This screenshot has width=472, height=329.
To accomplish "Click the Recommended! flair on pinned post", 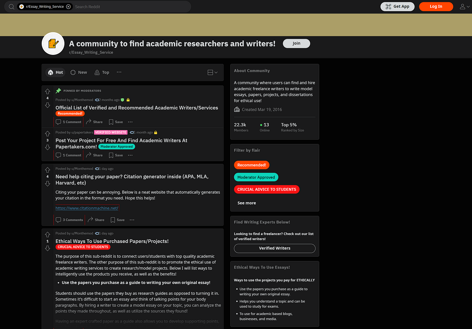I will [x=70, y=114].
